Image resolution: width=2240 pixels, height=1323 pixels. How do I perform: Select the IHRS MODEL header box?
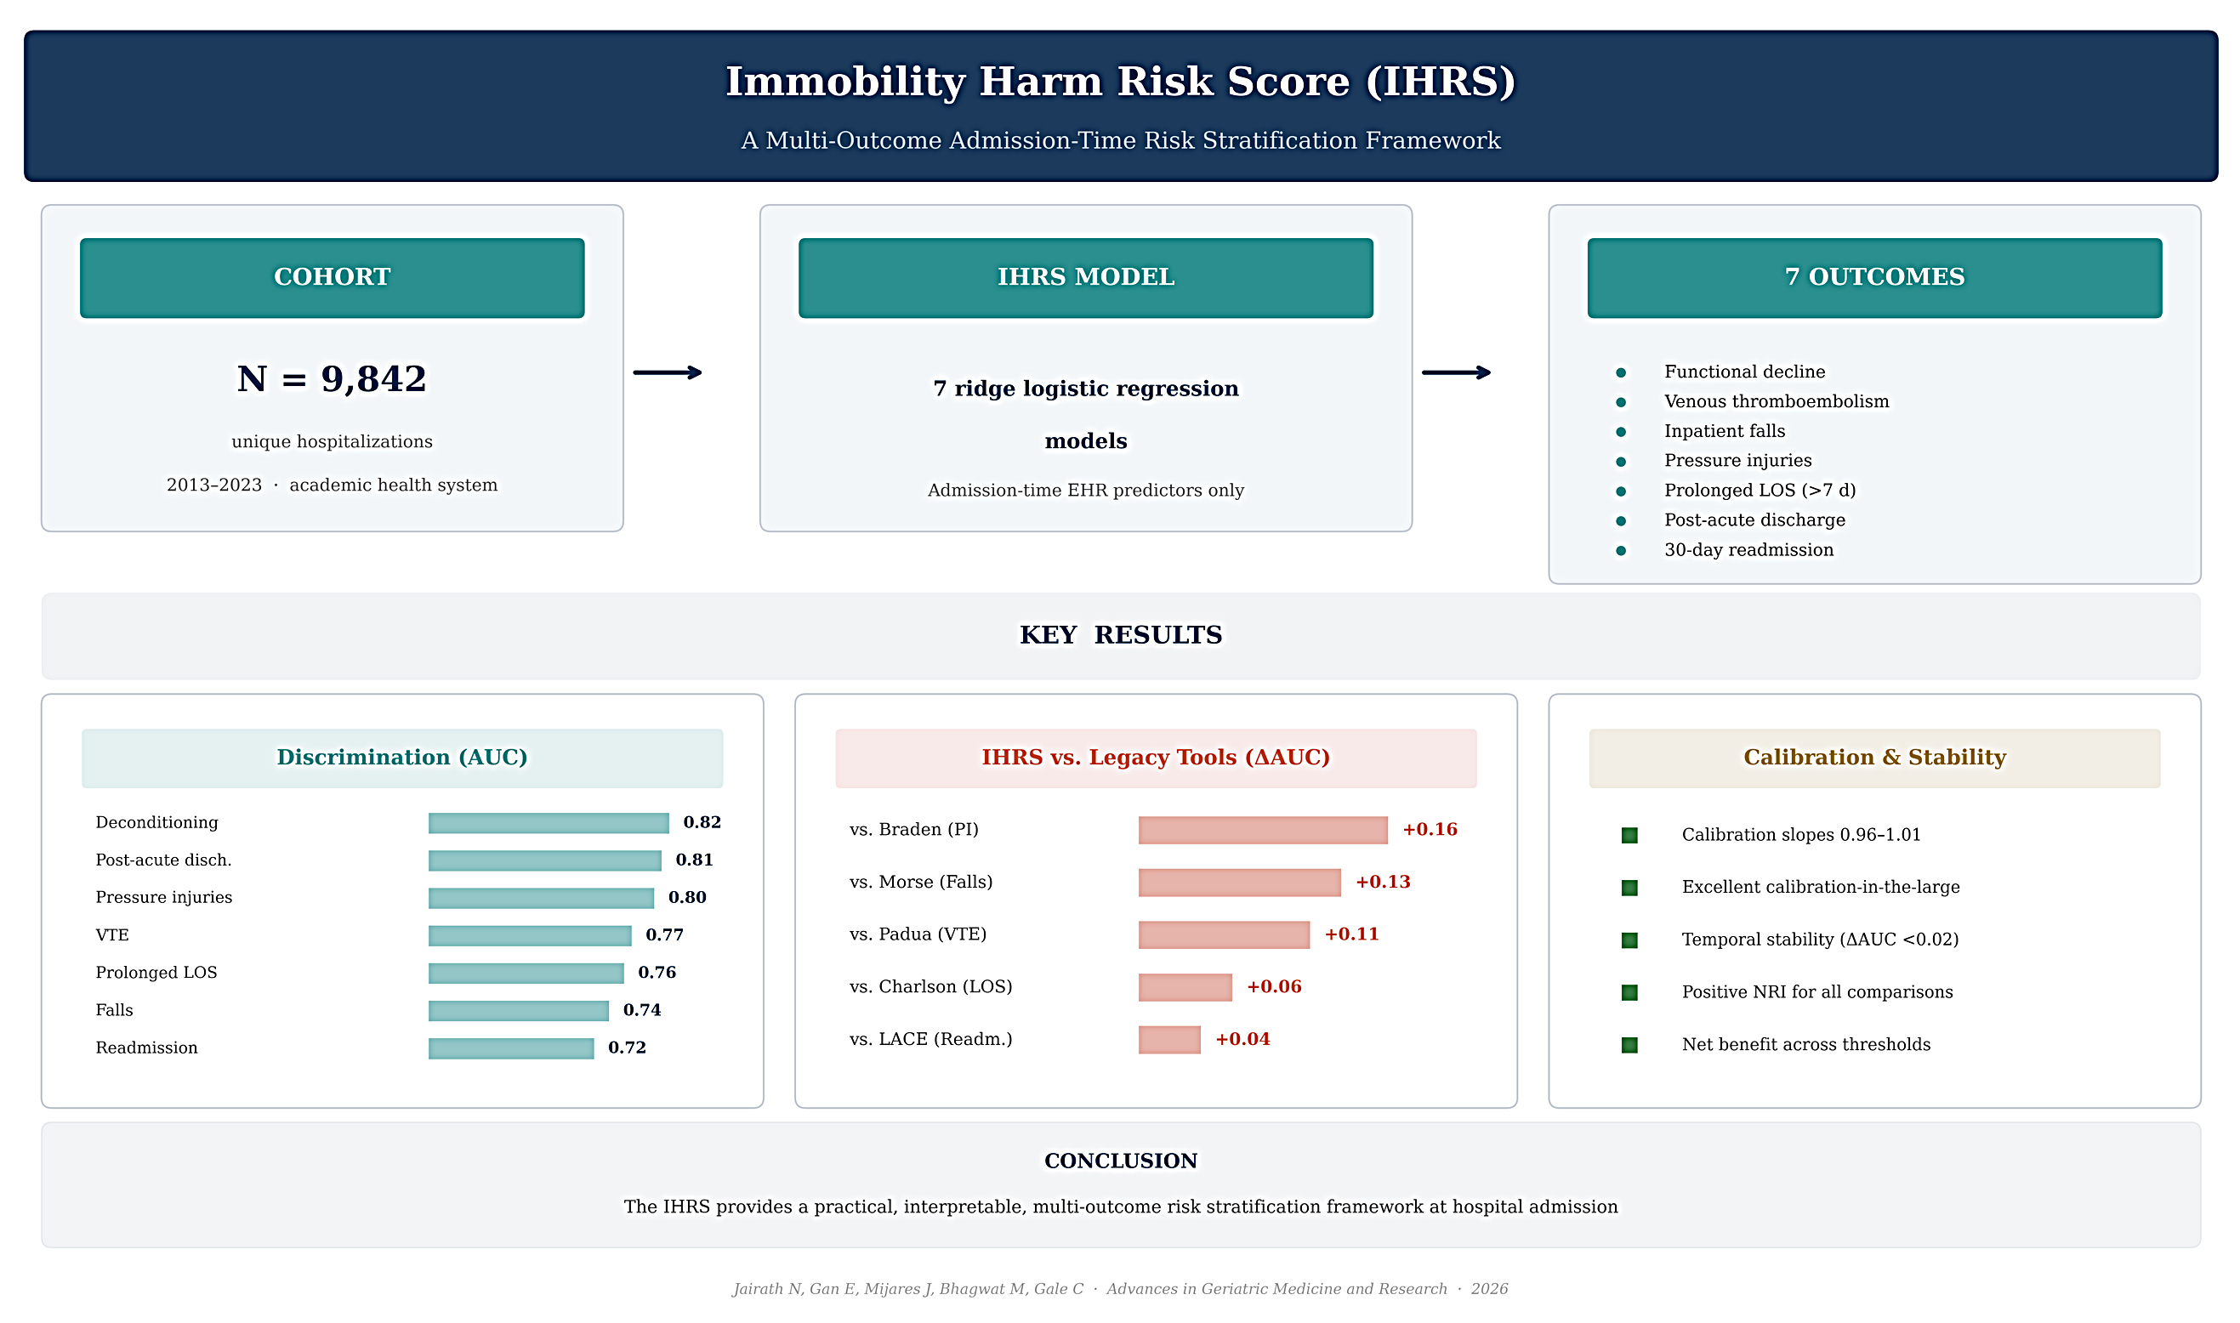pos(1085,277)
